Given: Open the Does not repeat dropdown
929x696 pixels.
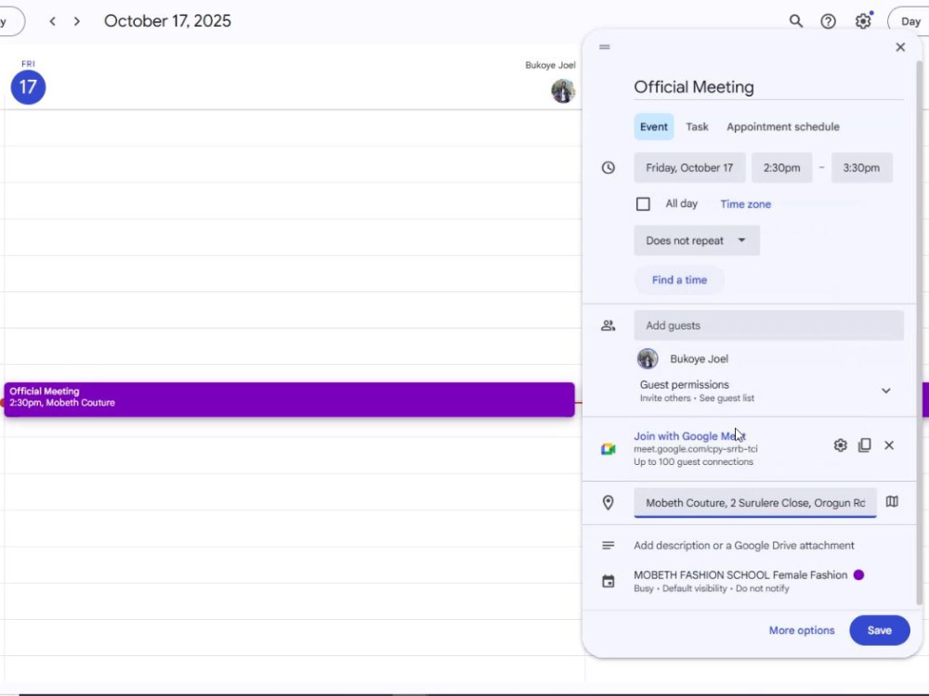Looking at the screenshot, I should point(696,241).
